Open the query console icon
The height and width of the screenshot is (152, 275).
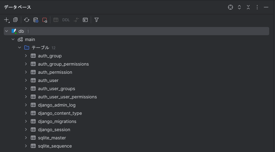click(x=85, y=20)
